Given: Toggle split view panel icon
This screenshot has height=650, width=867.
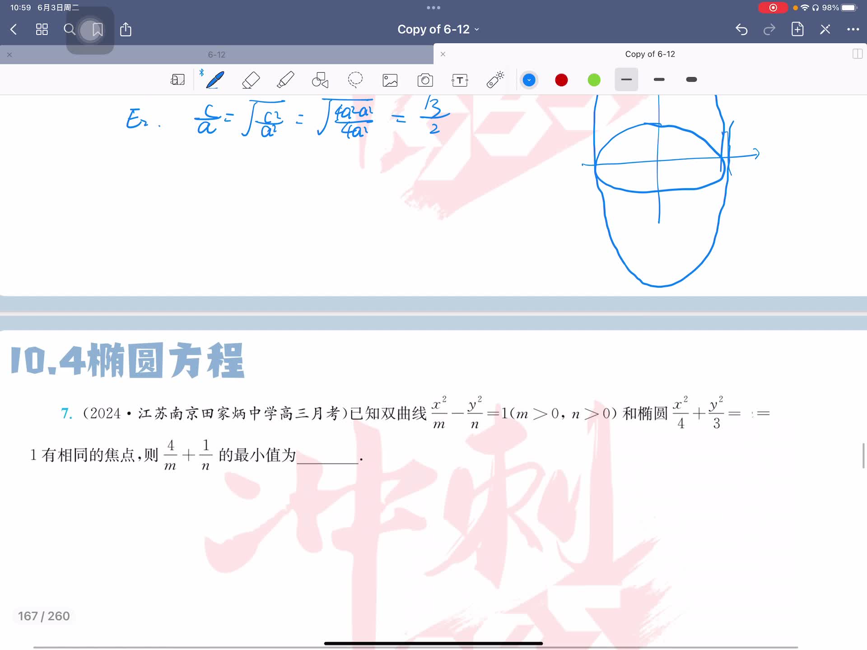Looking at the screenshot, I should point(857,54).
